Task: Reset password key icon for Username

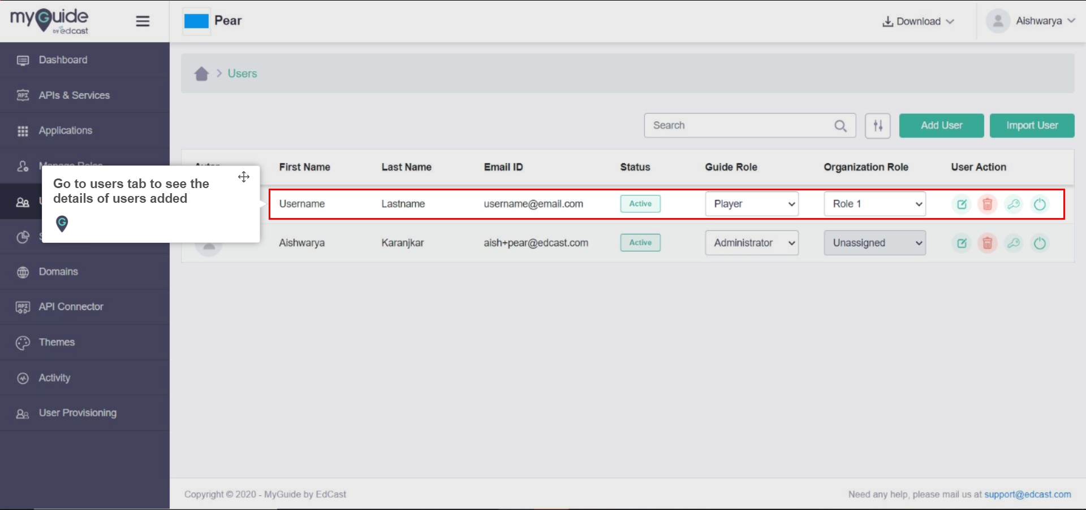Action: coord(1014,204)
